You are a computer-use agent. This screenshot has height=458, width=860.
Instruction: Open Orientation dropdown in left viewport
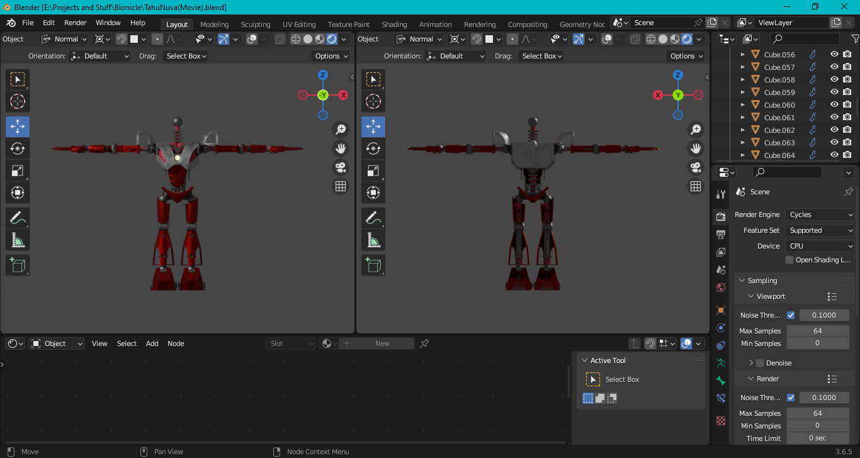pos(99,56)
